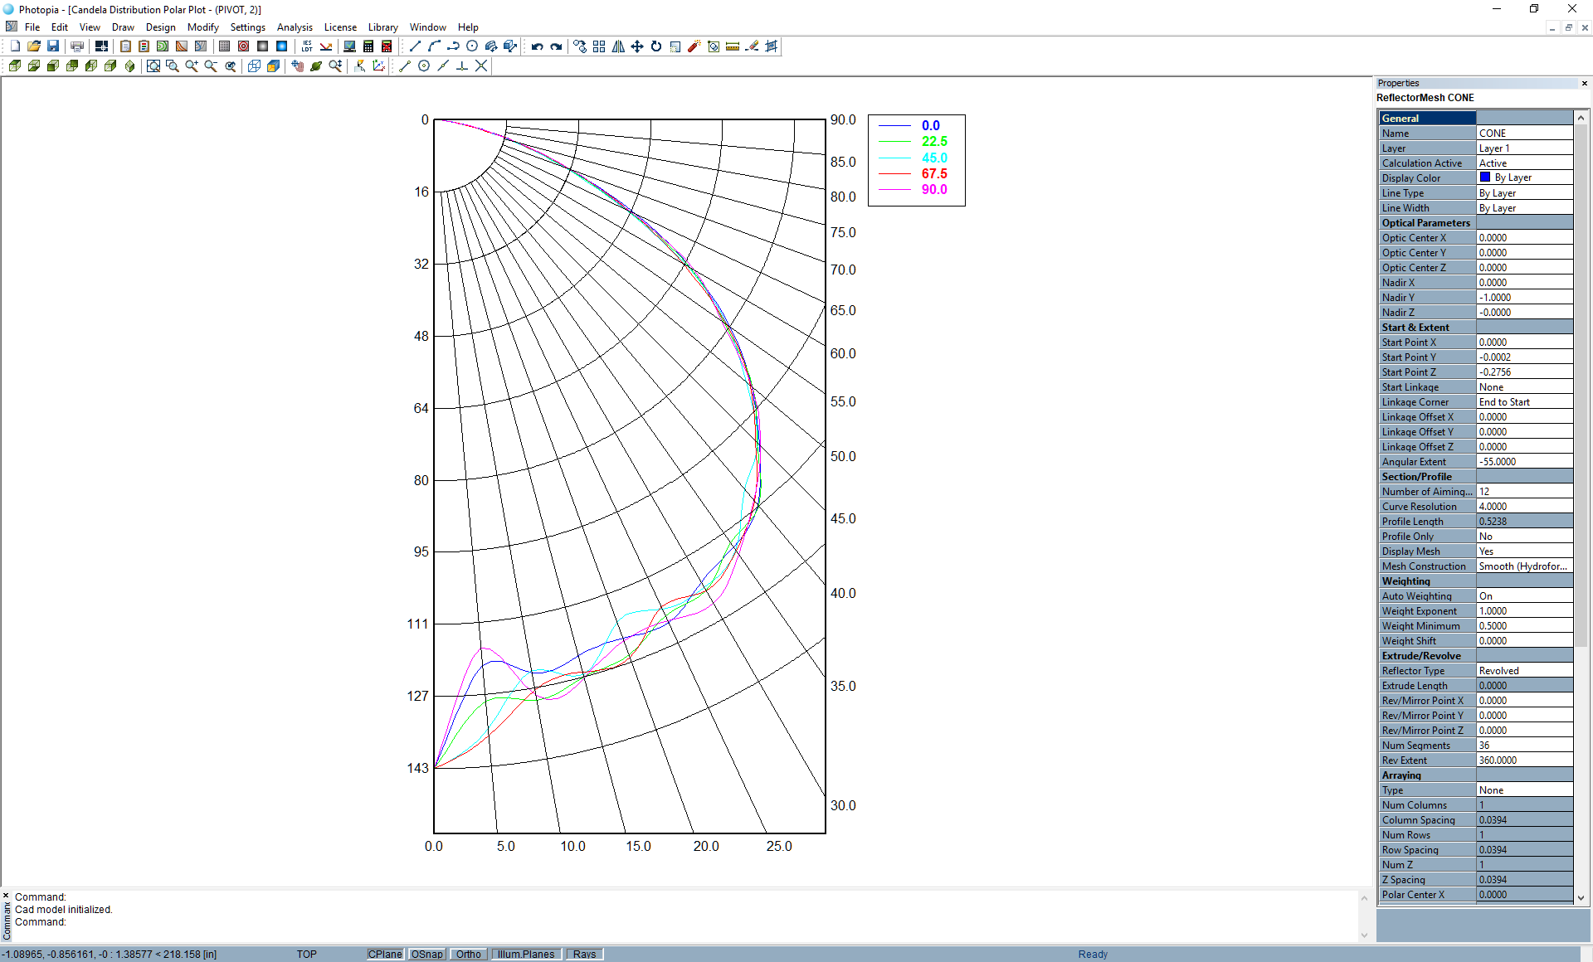Click the IES LDT export icon
The image size is (1593, 962).
coord(307,46)
